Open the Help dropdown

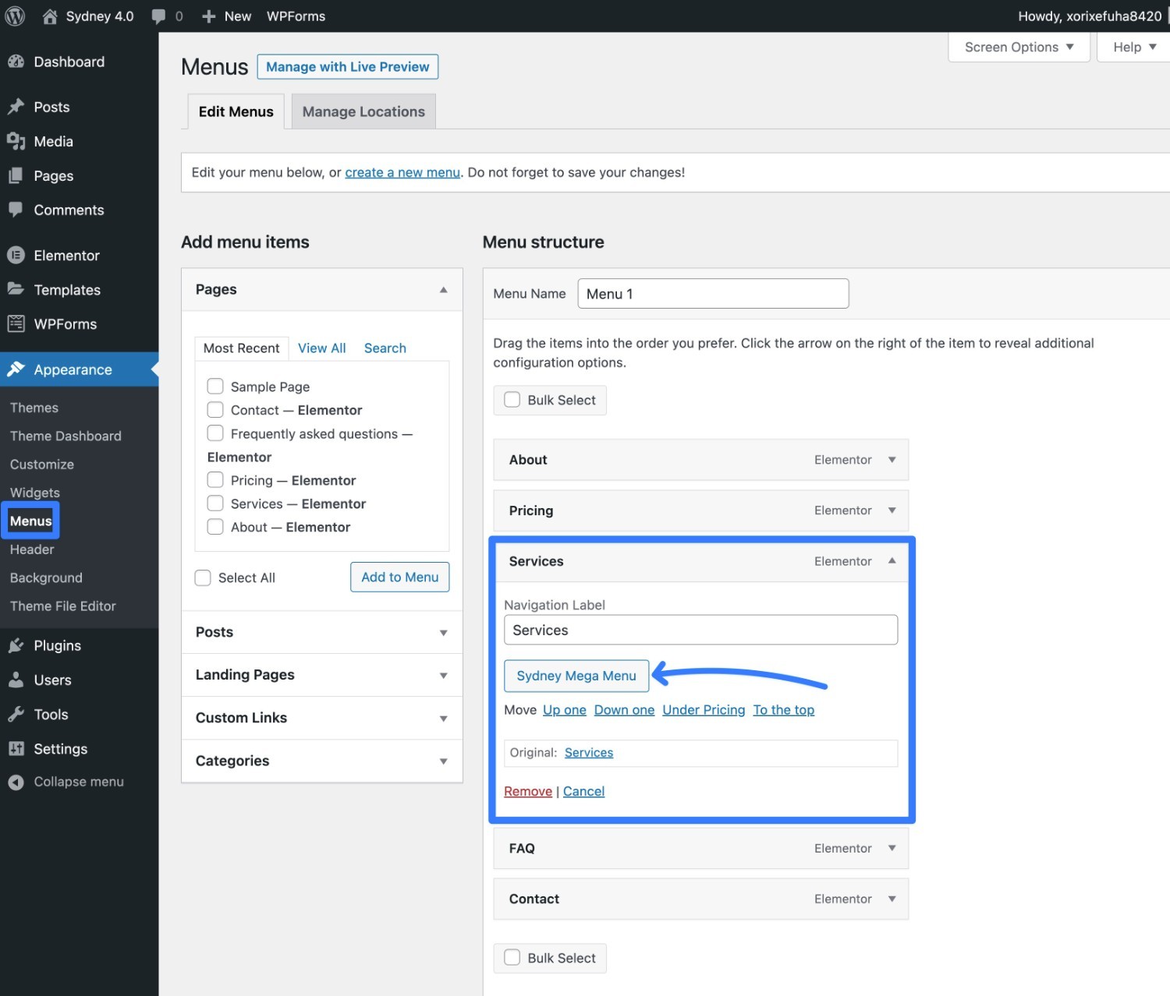point(1134,47)
